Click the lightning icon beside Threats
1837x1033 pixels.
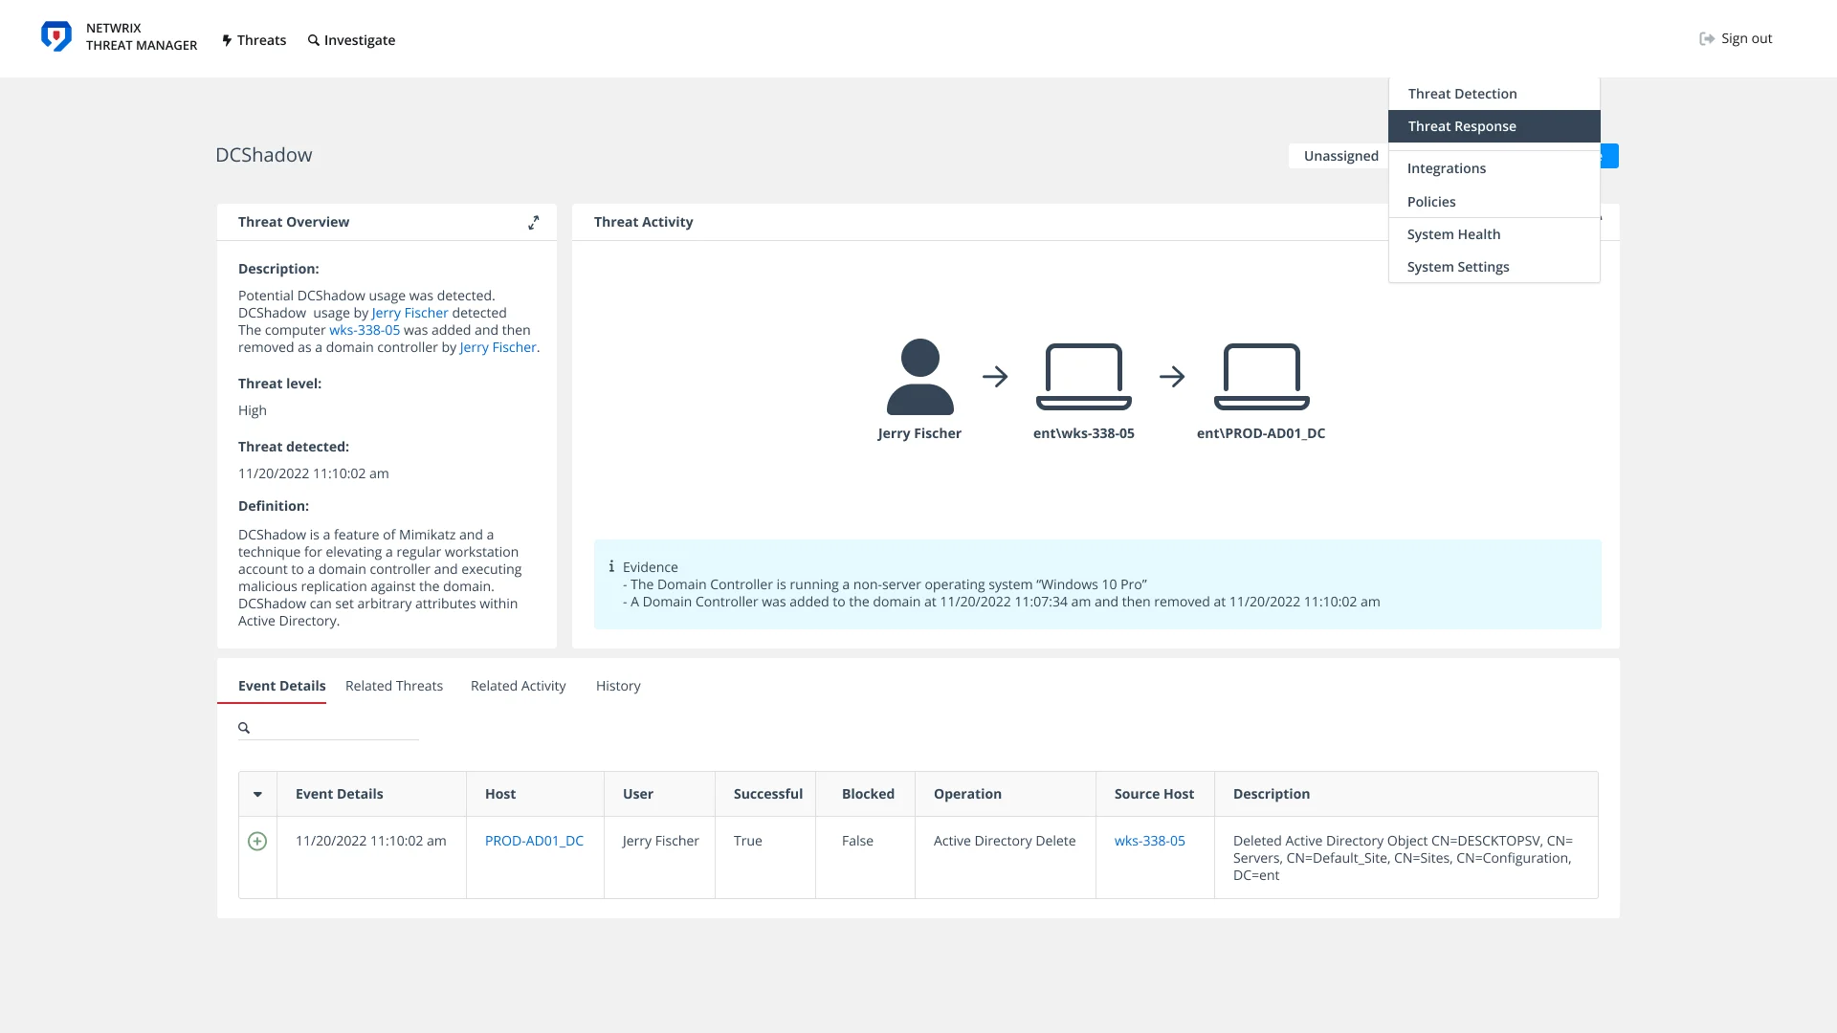227,40
